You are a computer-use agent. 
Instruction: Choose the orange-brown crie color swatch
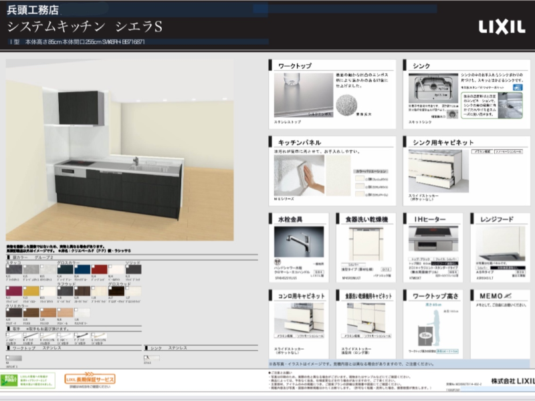pyautogui.click(x=48, y=313)
